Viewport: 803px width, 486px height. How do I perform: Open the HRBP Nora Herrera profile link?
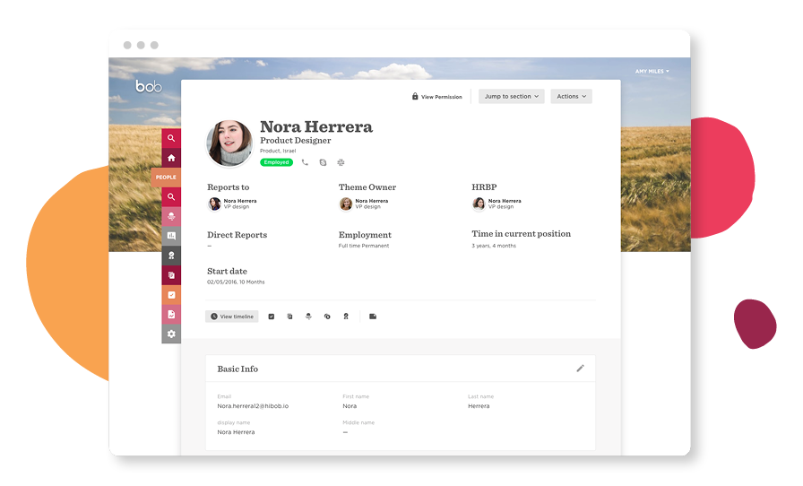(505, 201)
